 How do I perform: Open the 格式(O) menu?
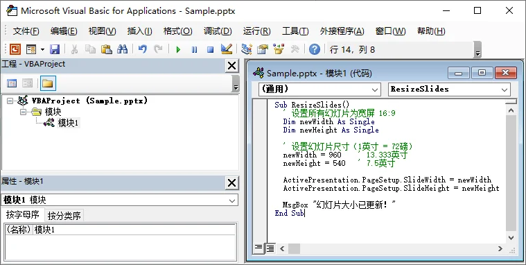[x=177, y=31]
